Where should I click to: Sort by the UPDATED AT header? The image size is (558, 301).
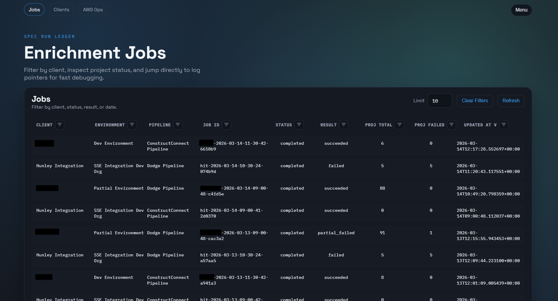(480, 125)
